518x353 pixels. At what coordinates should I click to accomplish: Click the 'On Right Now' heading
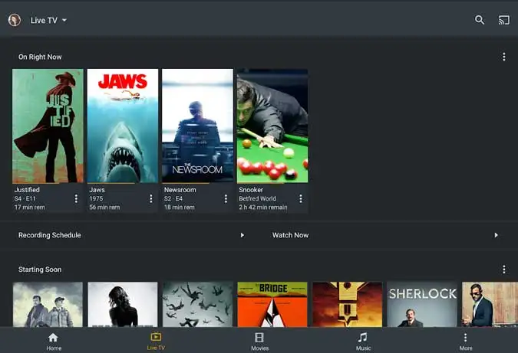(x=40, y=57)
